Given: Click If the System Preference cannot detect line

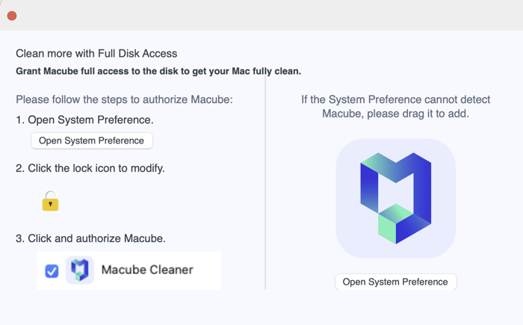Looking at the screenshot, I should (395, 99).
